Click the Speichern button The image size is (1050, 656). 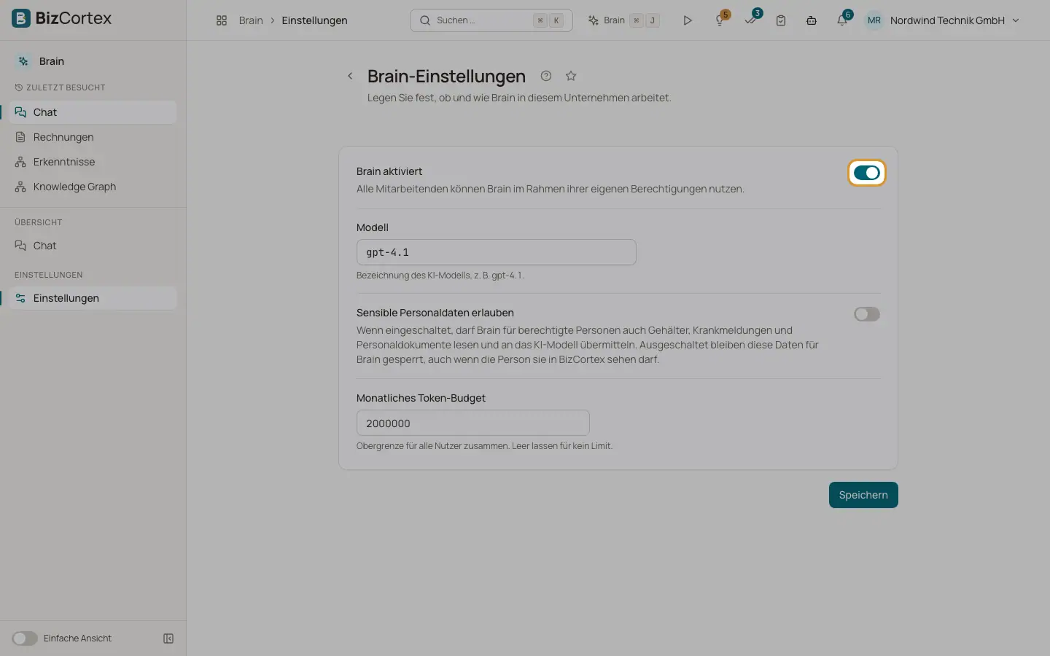click(x=863, y=495)
